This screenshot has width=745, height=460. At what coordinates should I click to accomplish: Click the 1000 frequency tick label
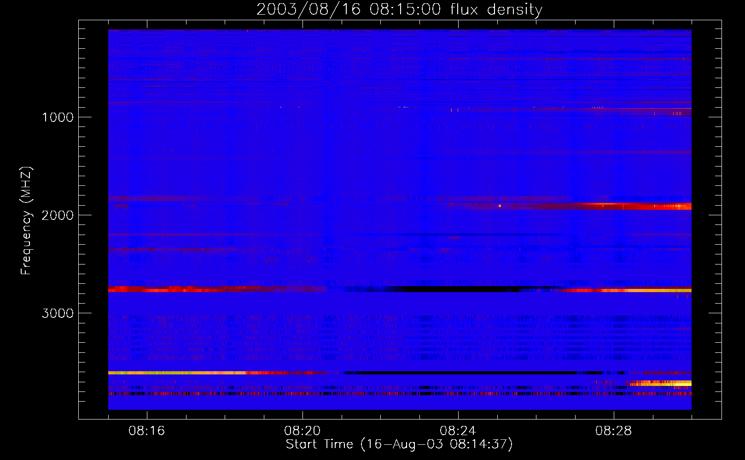58,117
